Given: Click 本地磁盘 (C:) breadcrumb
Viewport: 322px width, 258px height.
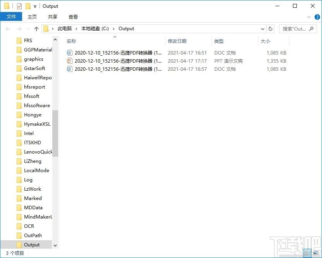Looking at the screenshot, I should [x=95, y=29].
